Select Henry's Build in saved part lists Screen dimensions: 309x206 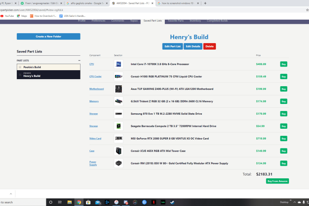[49, 75]
